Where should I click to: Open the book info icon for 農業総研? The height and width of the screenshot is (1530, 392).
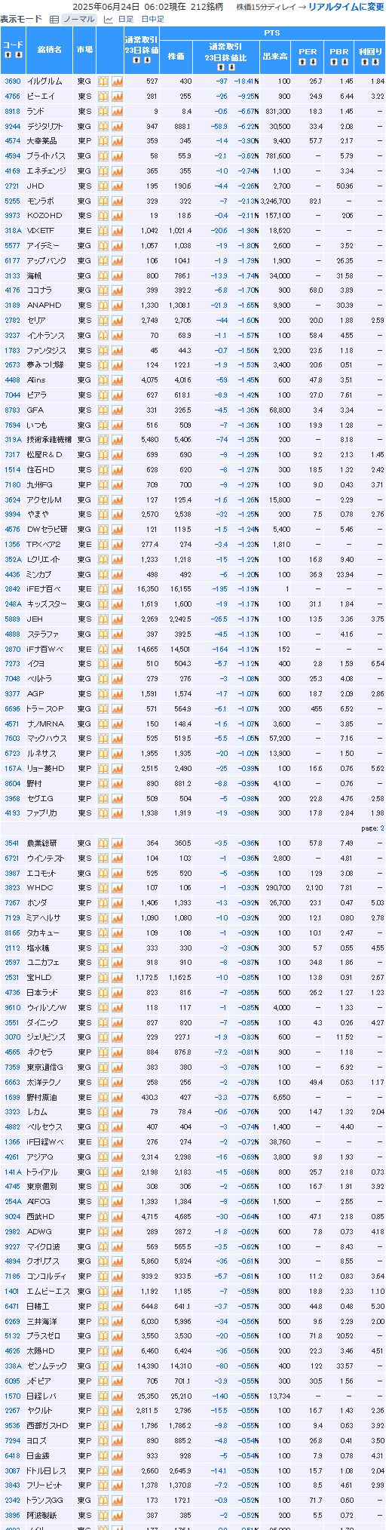coord(104,843)
